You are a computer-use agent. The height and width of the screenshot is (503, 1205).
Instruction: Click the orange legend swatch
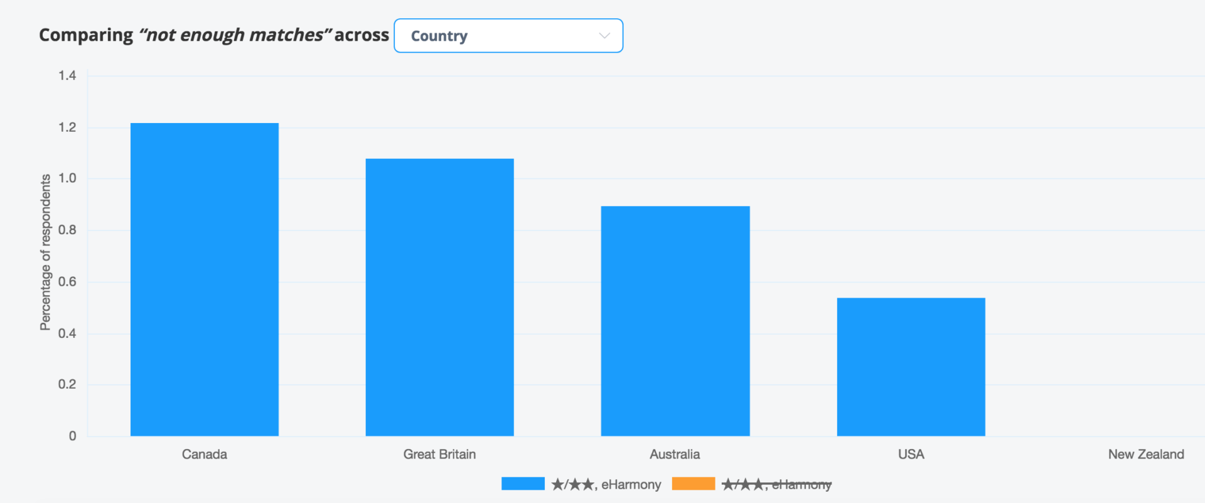tap(694, 484)
